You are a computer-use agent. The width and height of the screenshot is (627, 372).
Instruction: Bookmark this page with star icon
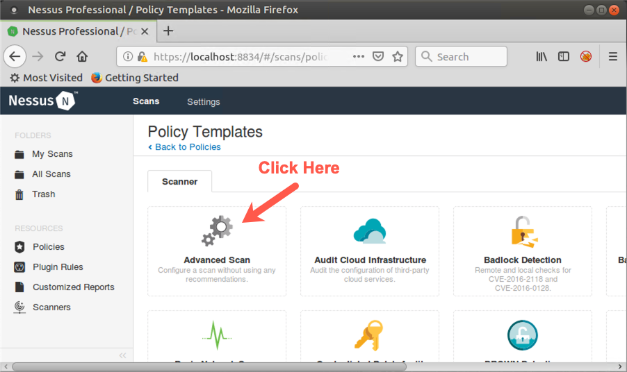point(398,57)
